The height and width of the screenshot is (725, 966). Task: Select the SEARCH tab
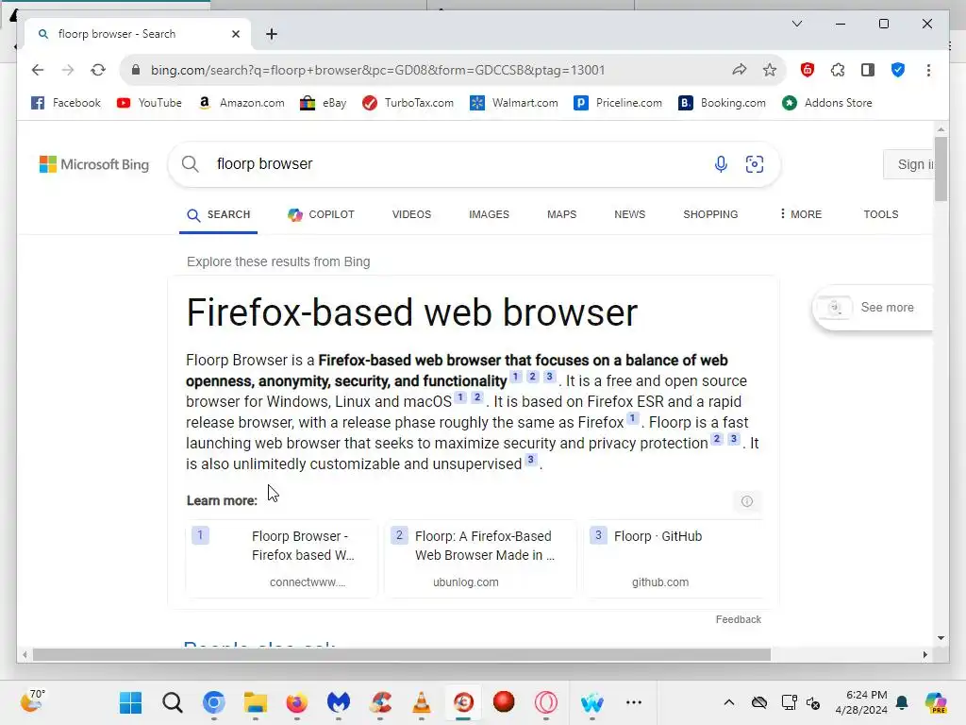[219, 214]
